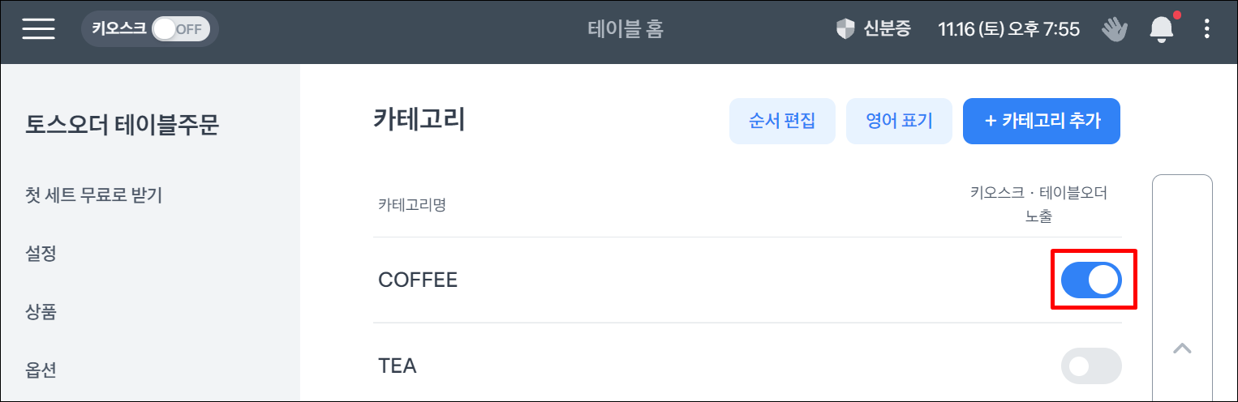Enable the TEA category exposure toggle
1238x402 pixels.
pos(1091,366)
